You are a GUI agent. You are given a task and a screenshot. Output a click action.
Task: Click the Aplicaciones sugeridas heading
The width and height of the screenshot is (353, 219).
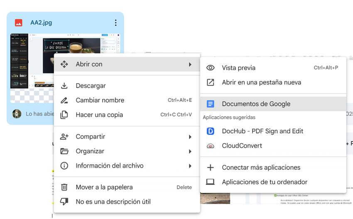[229, 117]
